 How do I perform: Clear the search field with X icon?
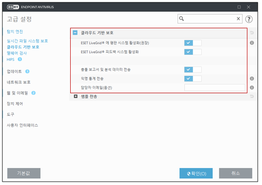[238, 19]
